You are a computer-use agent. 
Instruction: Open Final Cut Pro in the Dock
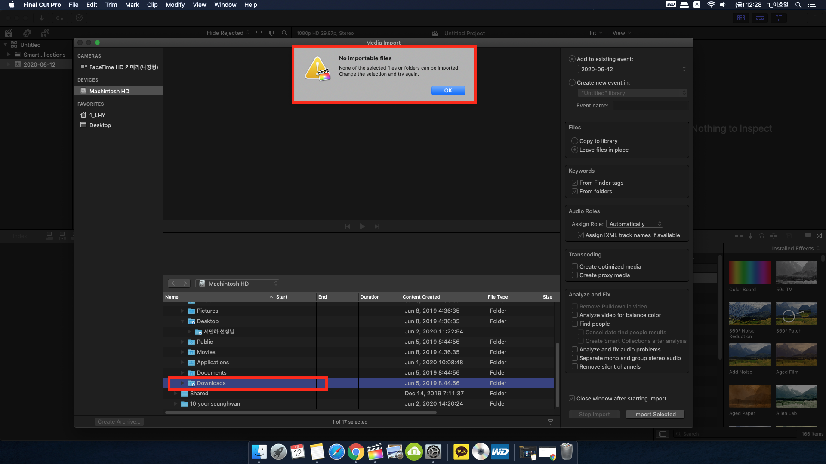pos(375,452)
